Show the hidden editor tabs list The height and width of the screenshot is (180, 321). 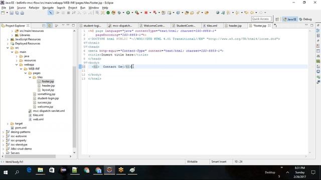(275, 25)
